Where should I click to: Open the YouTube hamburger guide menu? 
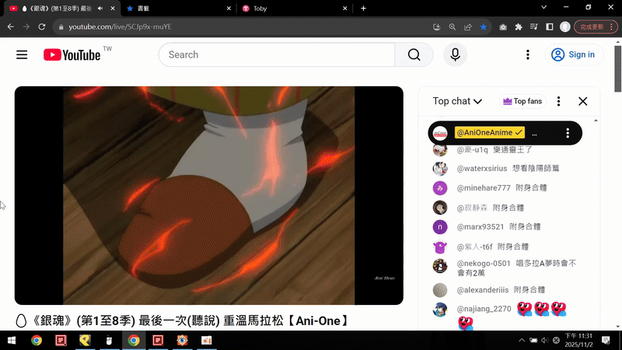point(22,54)
